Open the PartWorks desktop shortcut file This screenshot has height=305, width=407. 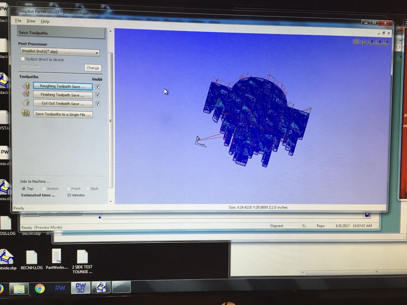[57, 259]
